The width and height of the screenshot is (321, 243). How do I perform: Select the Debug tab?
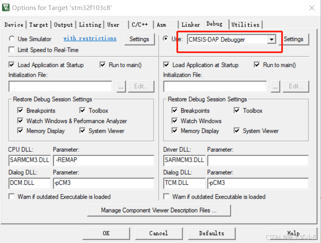tap(216, 24)
